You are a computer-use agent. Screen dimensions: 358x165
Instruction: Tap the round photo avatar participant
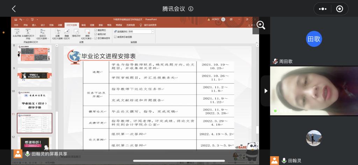pos(314,138)
